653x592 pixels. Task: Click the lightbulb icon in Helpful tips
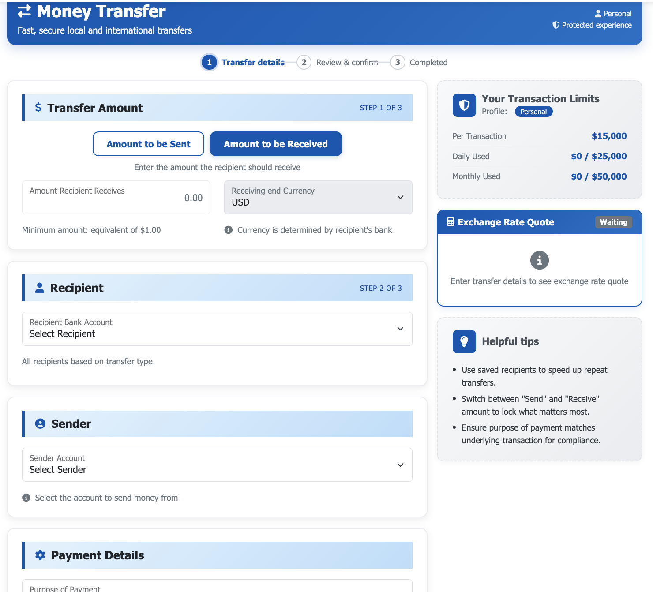[x=464, y=341]
